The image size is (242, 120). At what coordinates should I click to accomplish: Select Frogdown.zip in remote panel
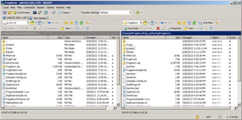click(x=133, y=63)
